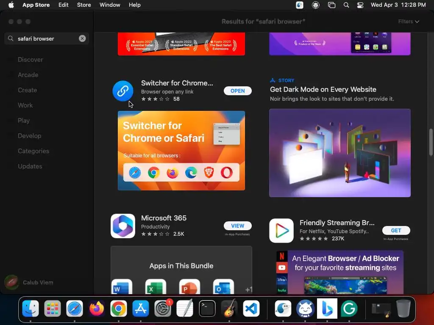Viewport: 434px width, 325px height.
Task: Open the Bing app in the Dock
Action: (x=327, y=308)
